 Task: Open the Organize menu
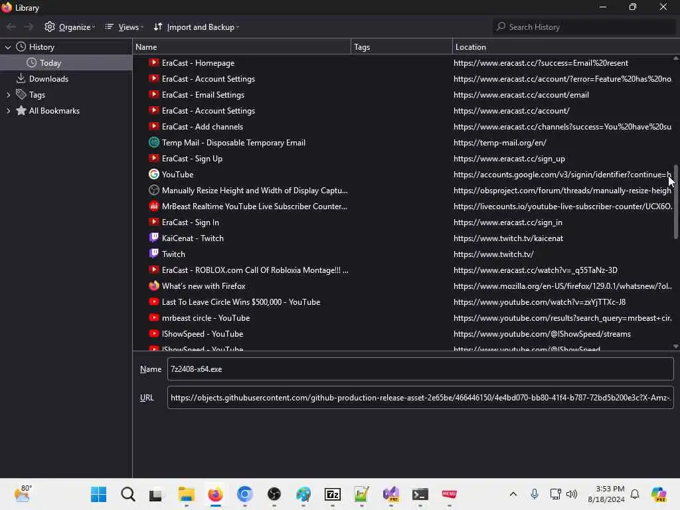(x=69, y=27)
